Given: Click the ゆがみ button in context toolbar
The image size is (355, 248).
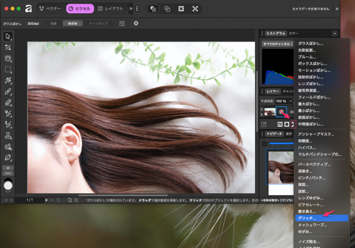Looking at the screenshot, I should coord(73,24).
